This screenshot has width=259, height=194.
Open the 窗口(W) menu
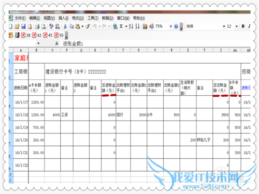[x=123, y=18]
